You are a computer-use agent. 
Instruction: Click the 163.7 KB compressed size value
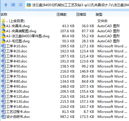[87, 107]
